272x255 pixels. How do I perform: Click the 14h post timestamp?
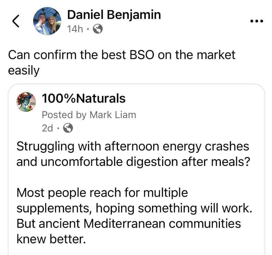(x=75, y=29)
